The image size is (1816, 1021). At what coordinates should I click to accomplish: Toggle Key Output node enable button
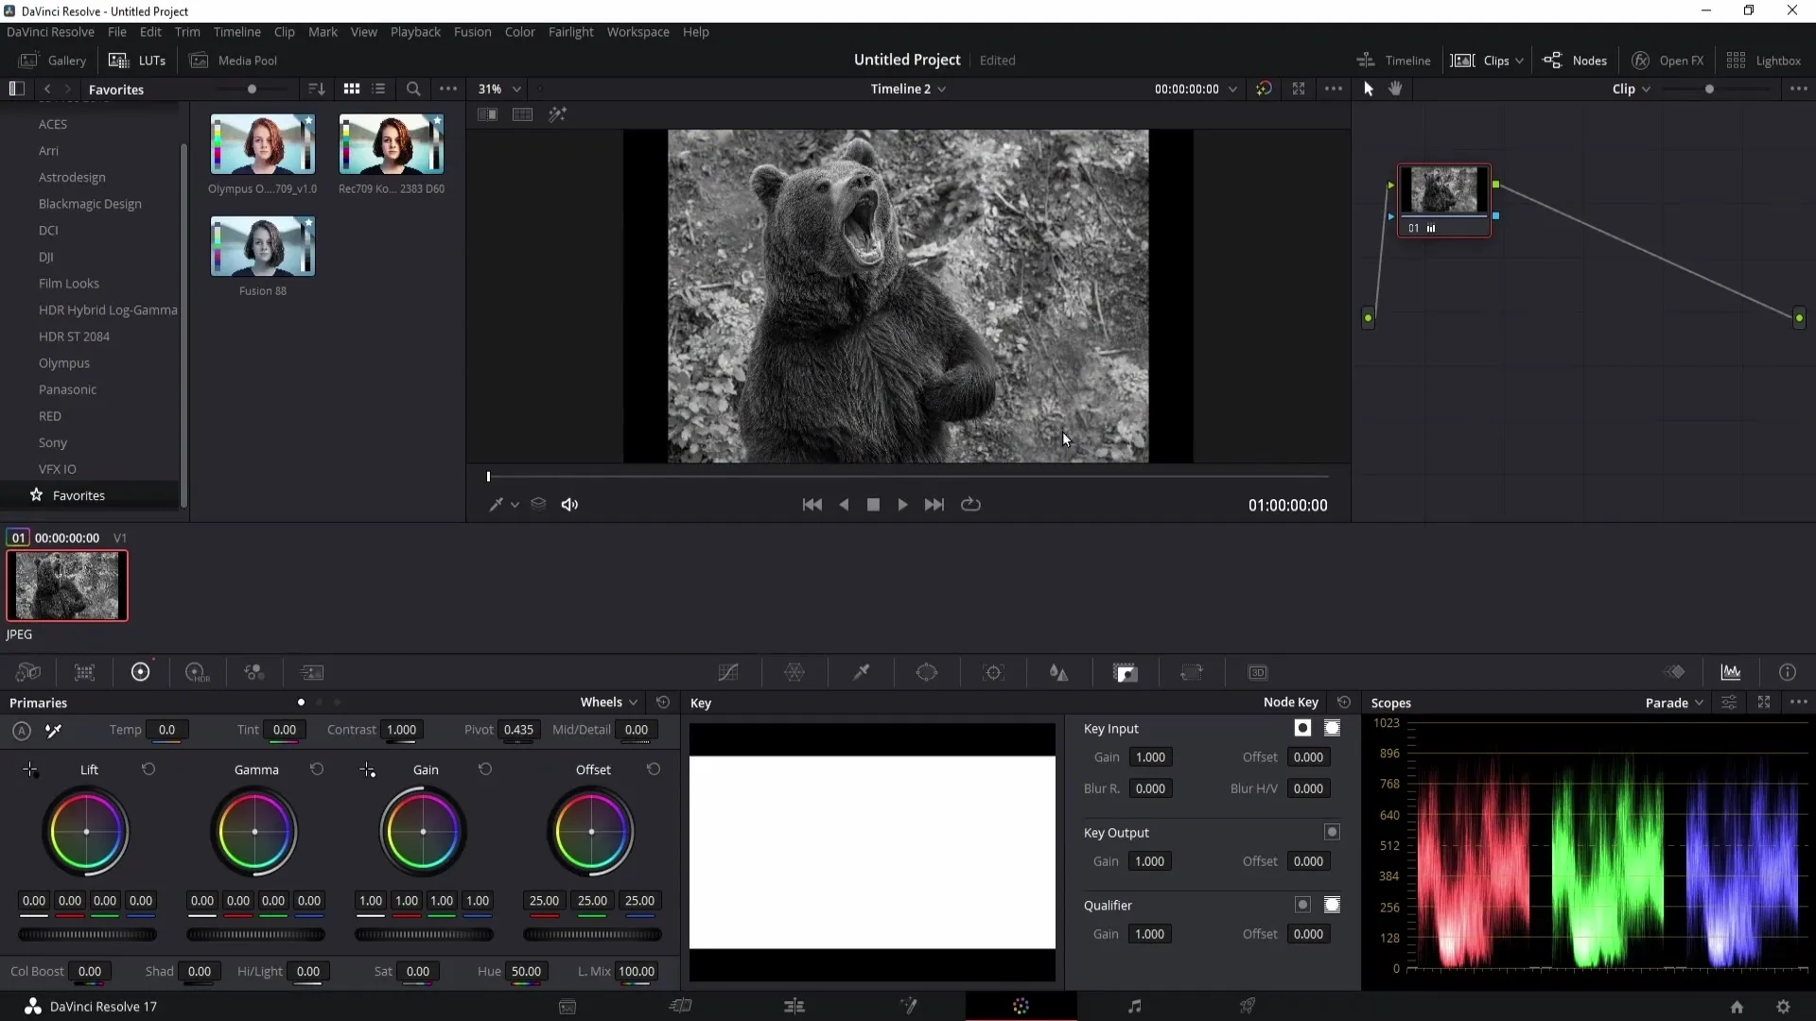[1334, 833]
